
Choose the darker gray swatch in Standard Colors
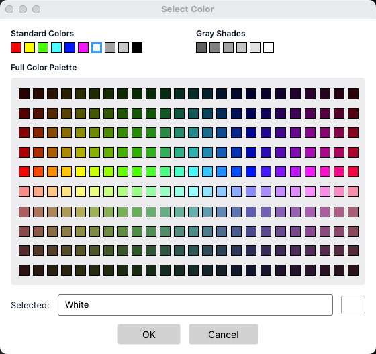(x=110, y=48)
